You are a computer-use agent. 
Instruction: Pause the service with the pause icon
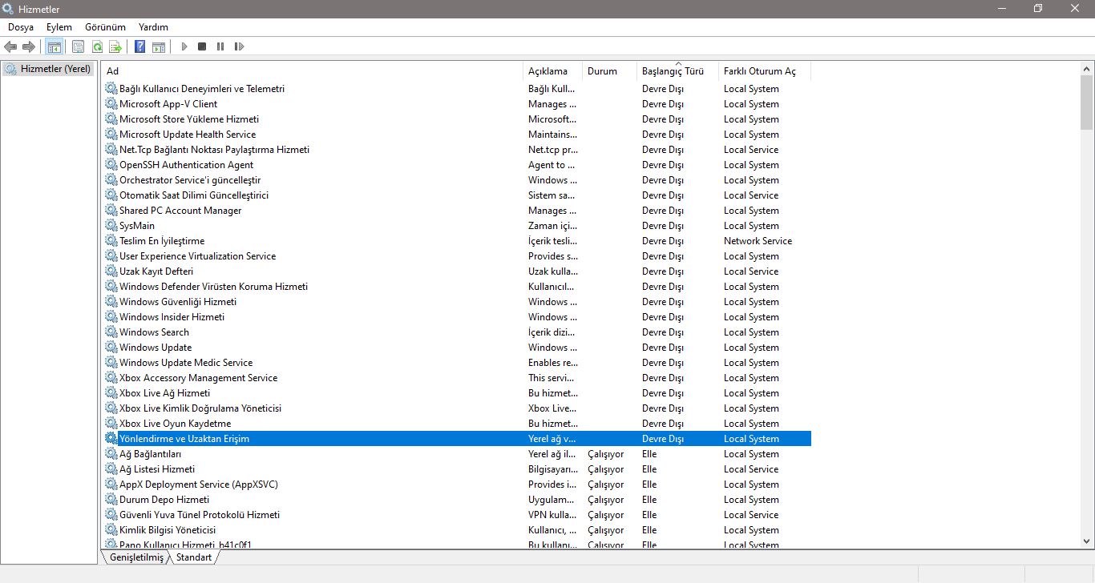(x=220, y=46)
